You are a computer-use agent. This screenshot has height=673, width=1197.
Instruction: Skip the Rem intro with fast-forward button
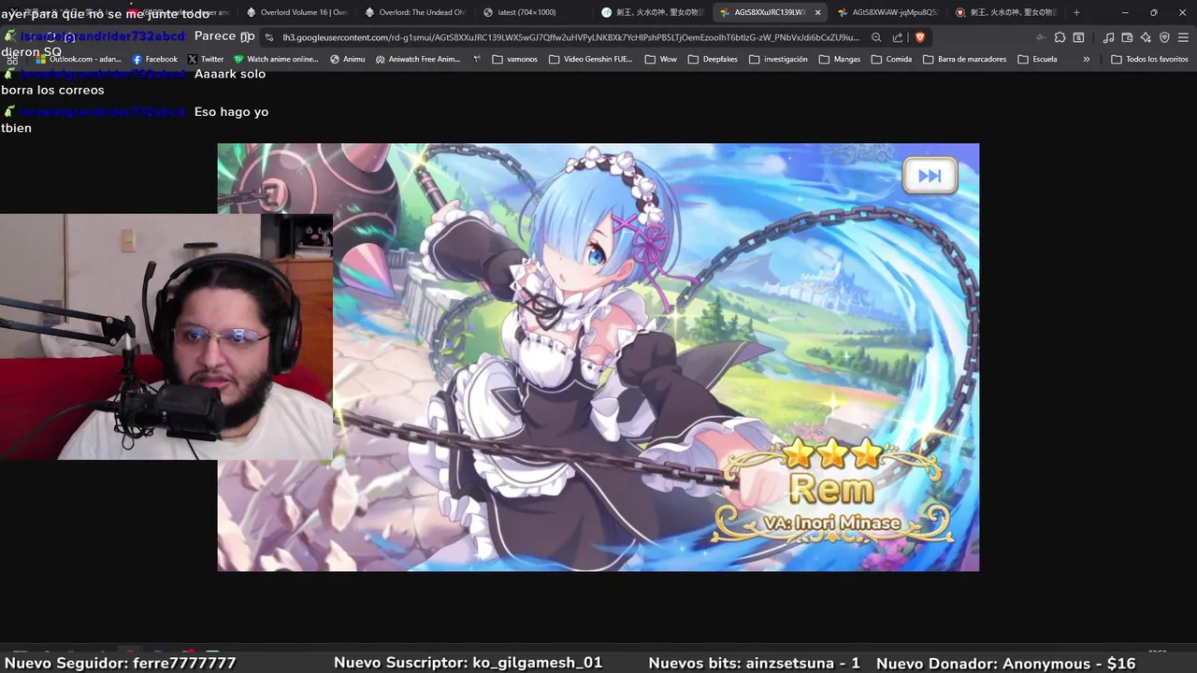coord(930,176)
